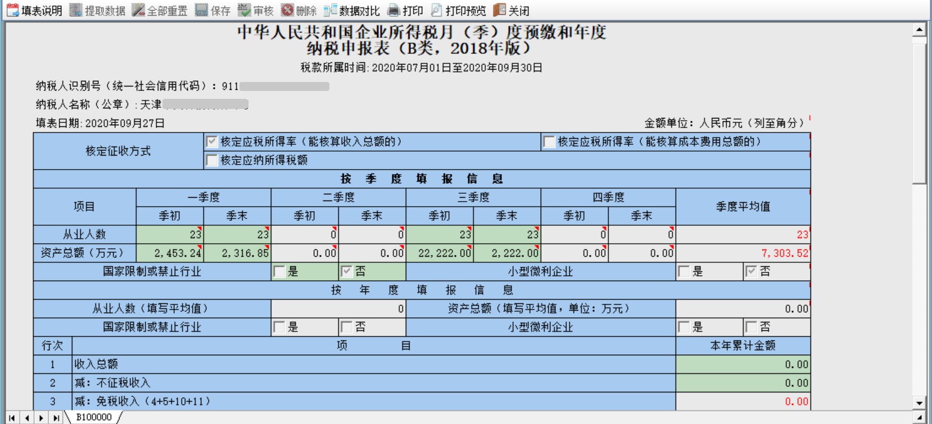
Task: Click the 保存 save icon
Action: [x=201, y=10]
